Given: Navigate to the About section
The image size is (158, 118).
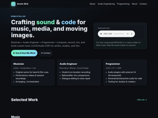Looking at the screenshot, I should [135, 4].
